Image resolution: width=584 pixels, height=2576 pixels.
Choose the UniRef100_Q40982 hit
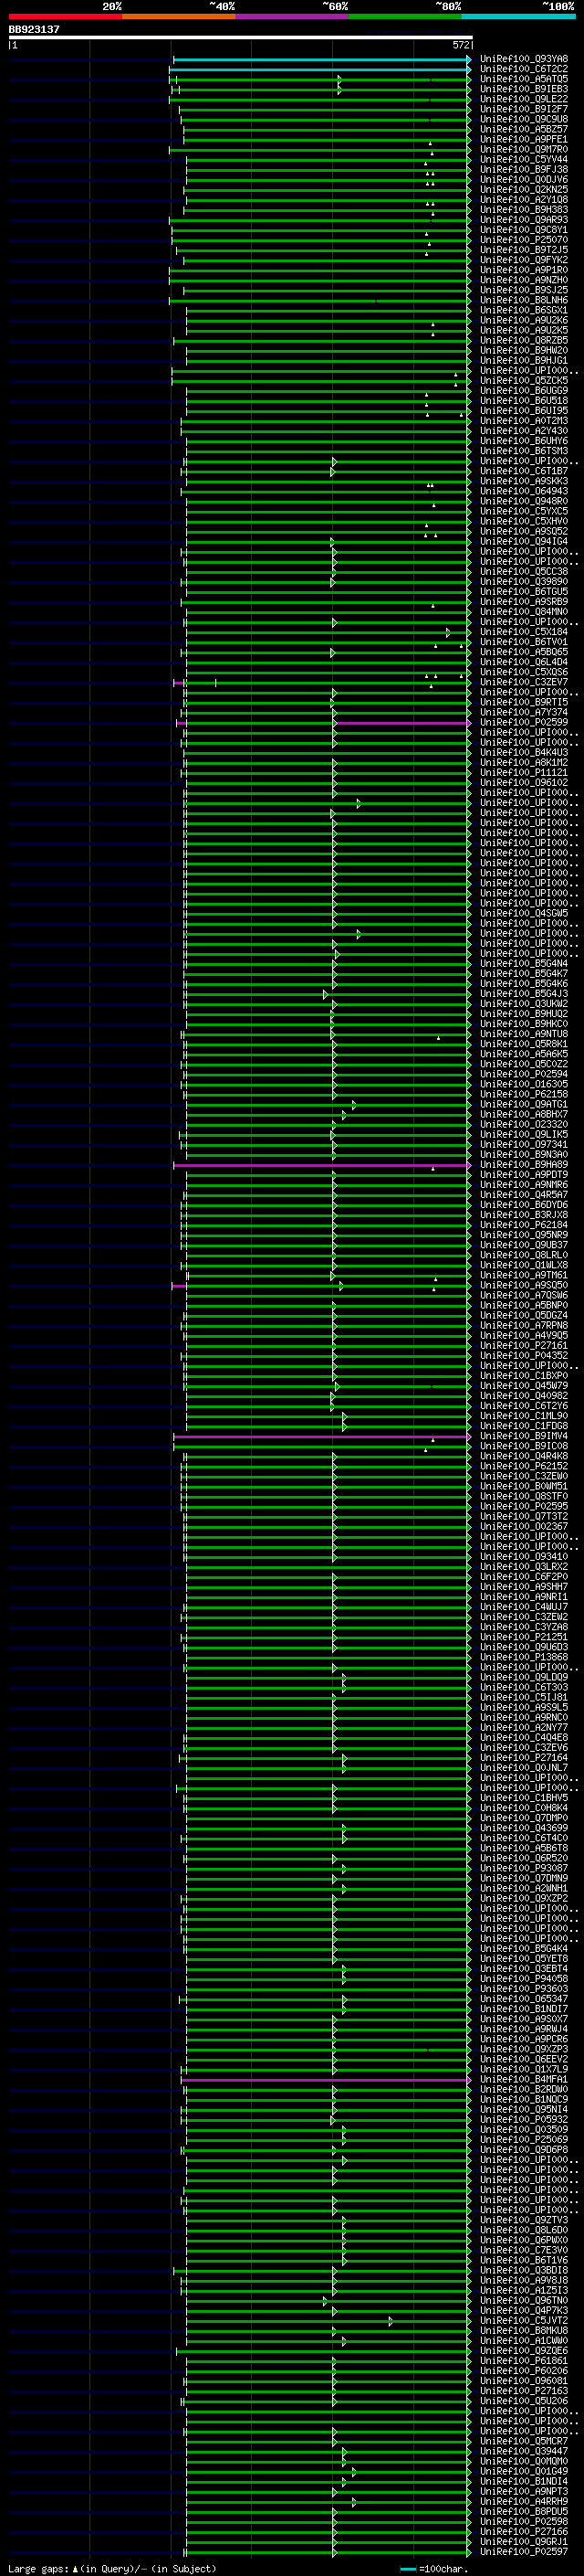524,1396
